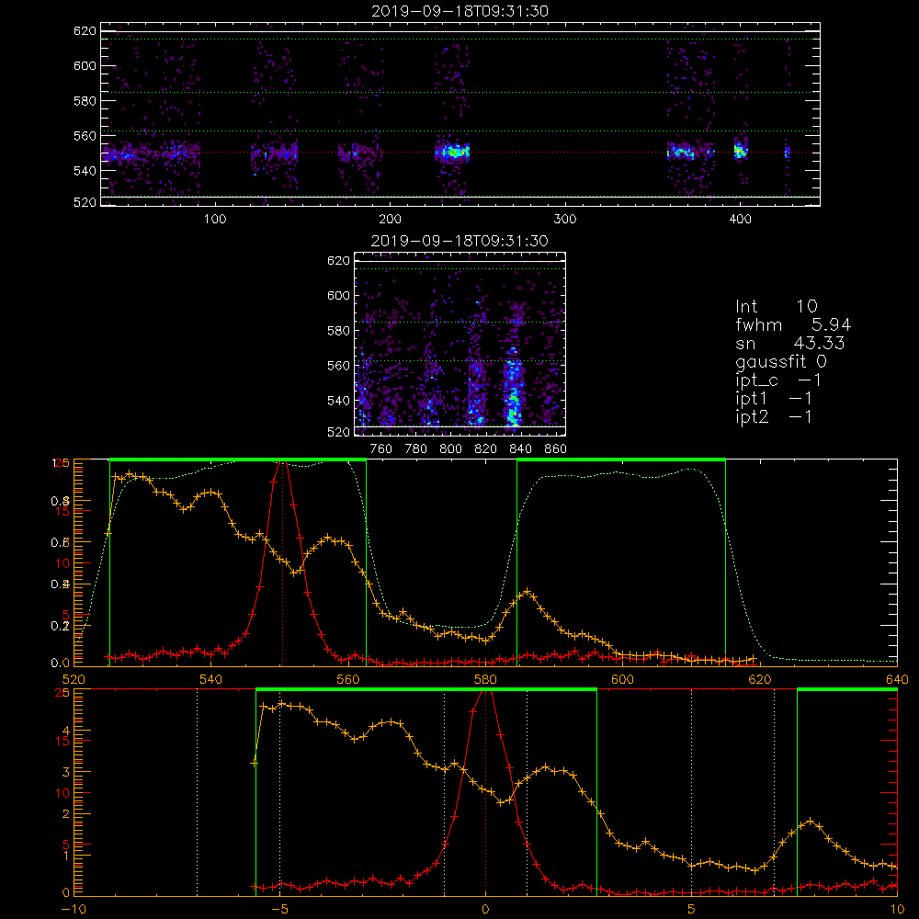This screenshot has height=919, width=919.
Task: Click the timestamp title above the small middle spectrogram
Action: pos(459,241)
